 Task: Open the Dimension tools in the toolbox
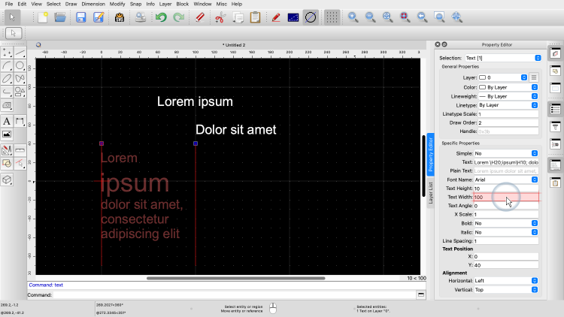point(20,120)
